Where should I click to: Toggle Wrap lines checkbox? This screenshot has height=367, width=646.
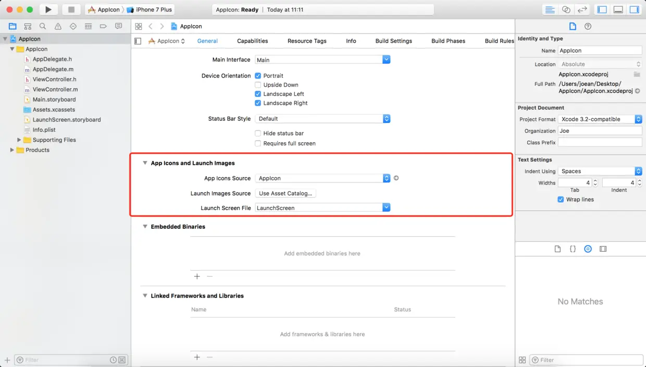click(x=561, y=200)
